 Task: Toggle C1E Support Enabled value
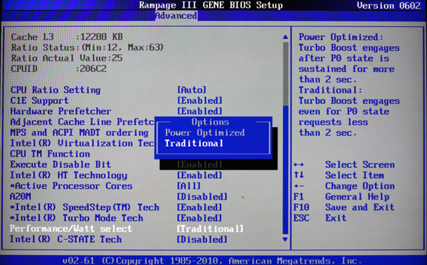[x=200, y=100]
